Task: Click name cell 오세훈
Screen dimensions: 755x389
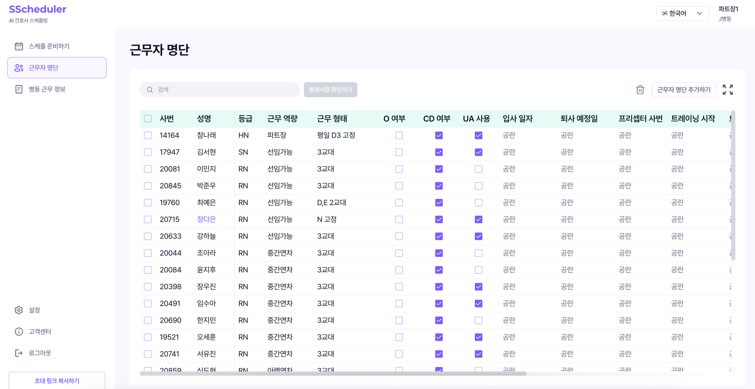Action: point(206,337)
